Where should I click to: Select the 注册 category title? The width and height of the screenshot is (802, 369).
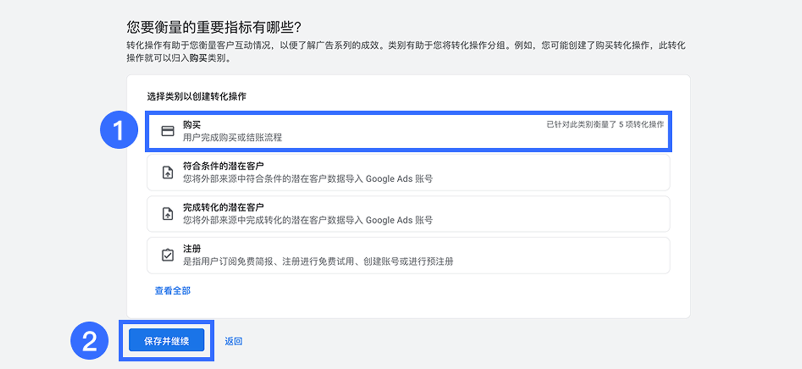[192, 249]
